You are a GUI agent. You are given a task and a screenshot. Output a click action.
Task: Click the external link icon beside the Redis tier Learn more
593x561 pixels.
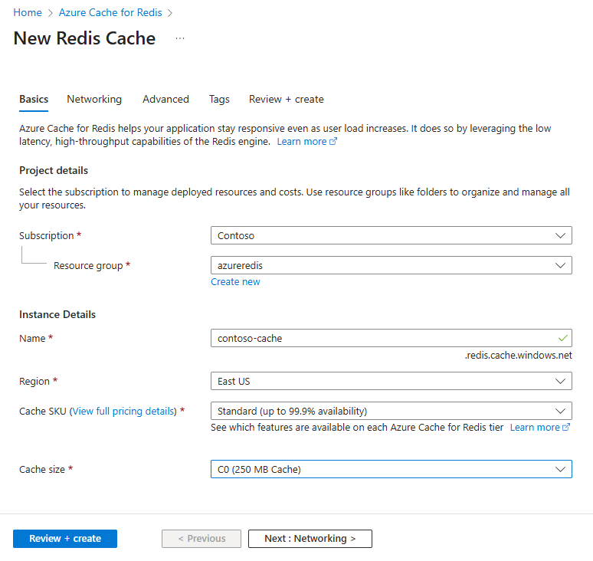coord(566,427)
